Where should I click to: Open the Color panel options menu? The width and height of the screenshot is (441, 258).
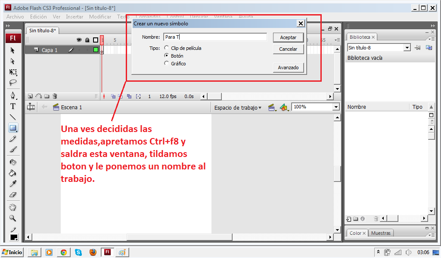[x=432, y=235]
